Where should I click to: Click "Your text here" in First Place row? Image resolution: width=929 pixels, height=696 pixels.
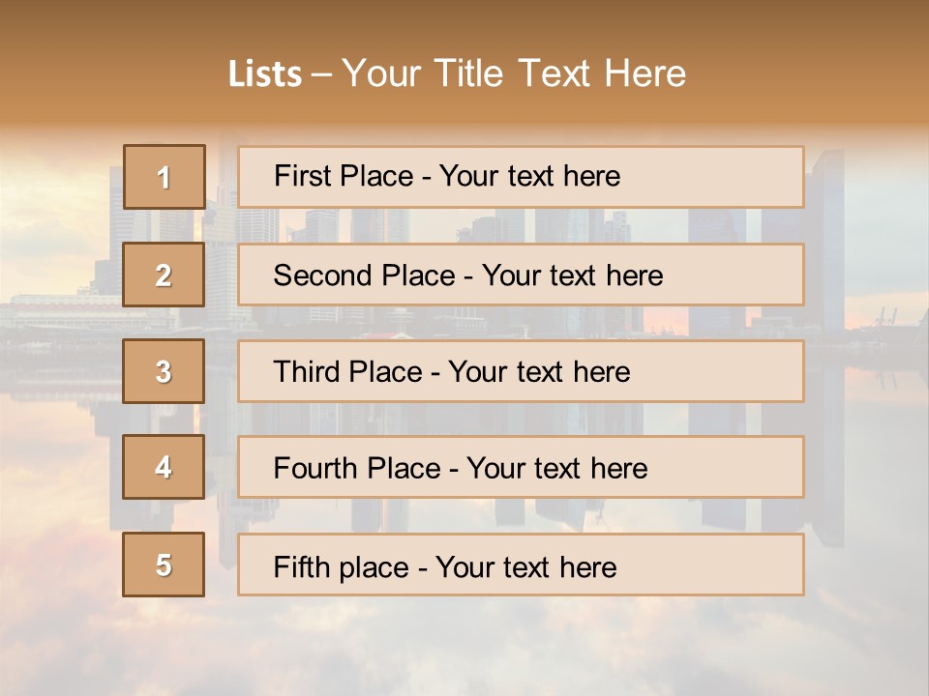click(529, 176)
